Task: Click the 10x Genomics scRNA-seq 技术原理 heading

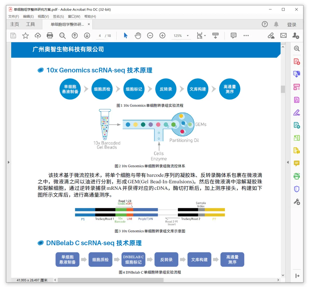Action: pyautogui.click(x=99, y=70)
